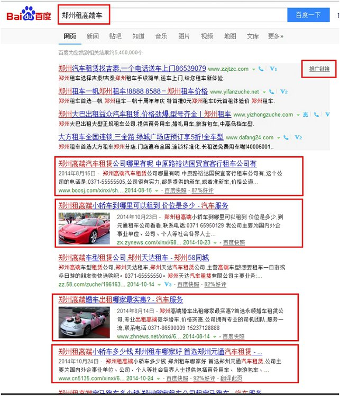340x396 pixels.
Task: Open result 郑州高端车型租赁公司 郑州58同城
Action: pyautogui.click(x=134, y=258)
